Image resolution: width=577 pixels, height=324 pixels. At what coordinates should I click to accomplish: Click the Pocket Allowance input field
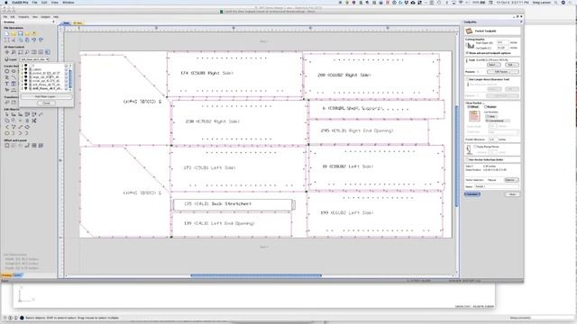[493, 139]
